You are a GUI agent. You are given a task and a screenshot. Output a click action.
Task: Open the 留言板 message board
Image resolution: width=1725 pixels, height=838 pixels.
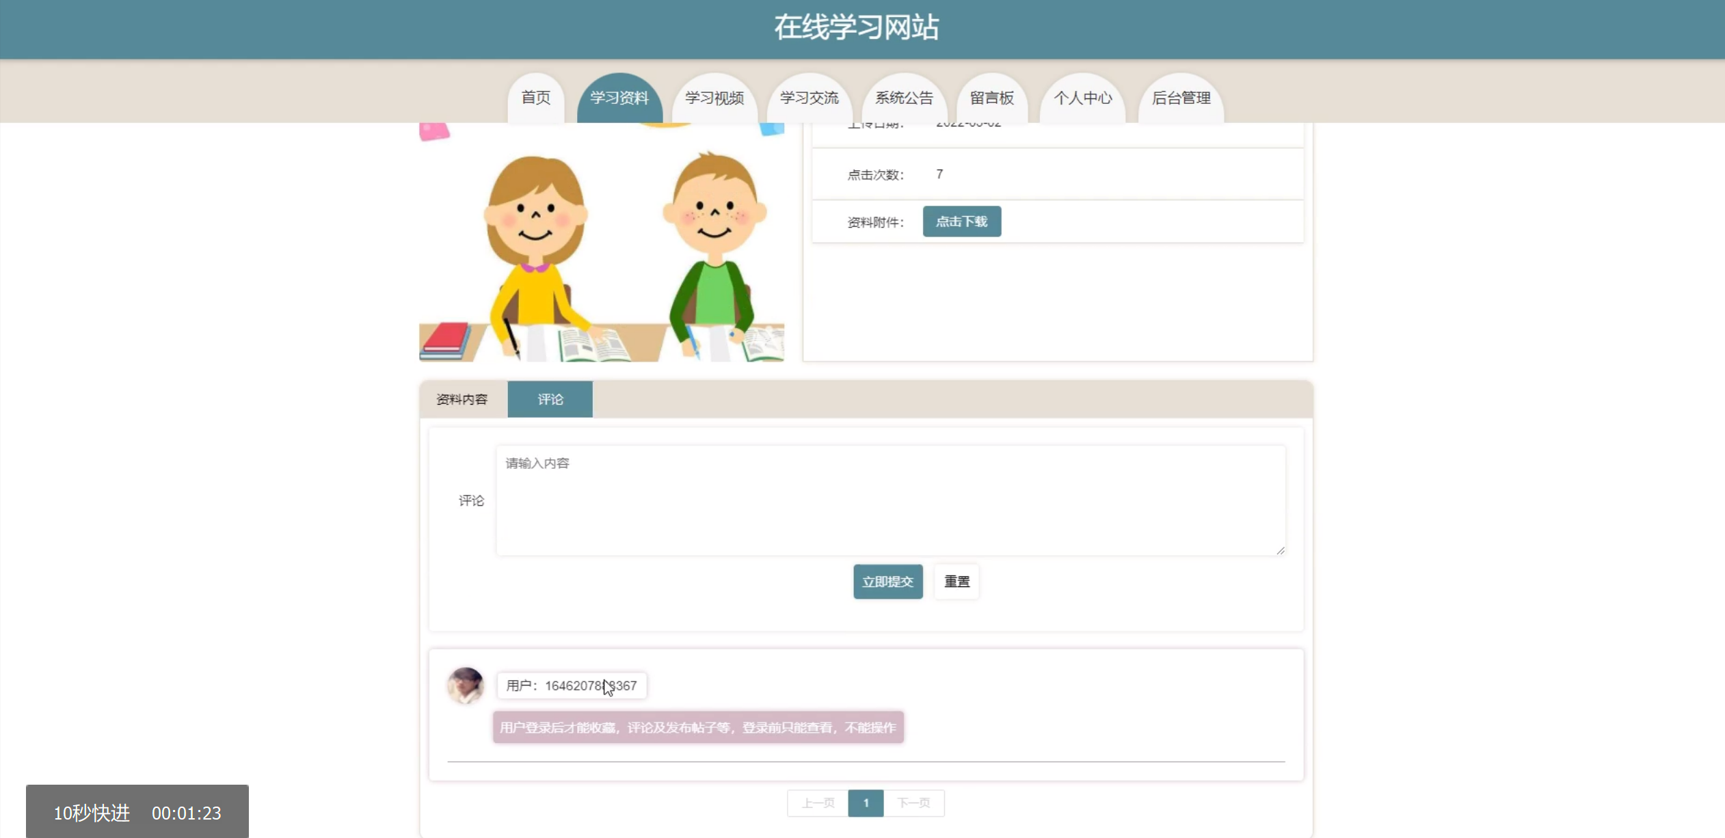[x=991, y=98]
